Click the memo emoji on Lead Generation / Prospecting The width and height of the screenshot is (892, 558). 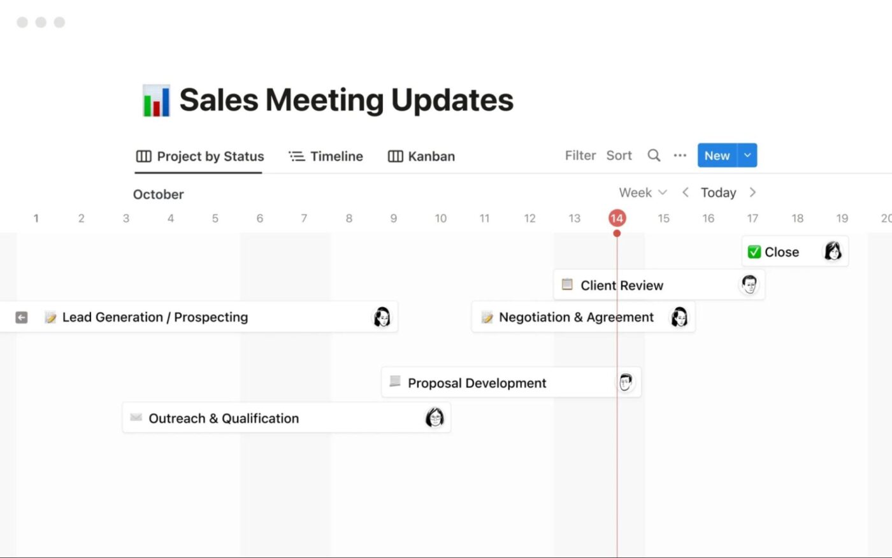click(50, 317)
